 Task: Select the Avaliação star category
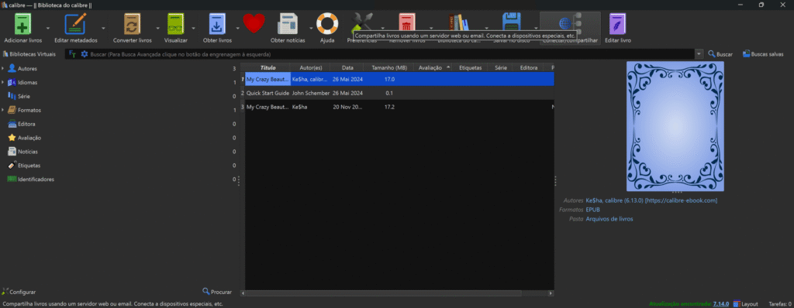point(29,138)
